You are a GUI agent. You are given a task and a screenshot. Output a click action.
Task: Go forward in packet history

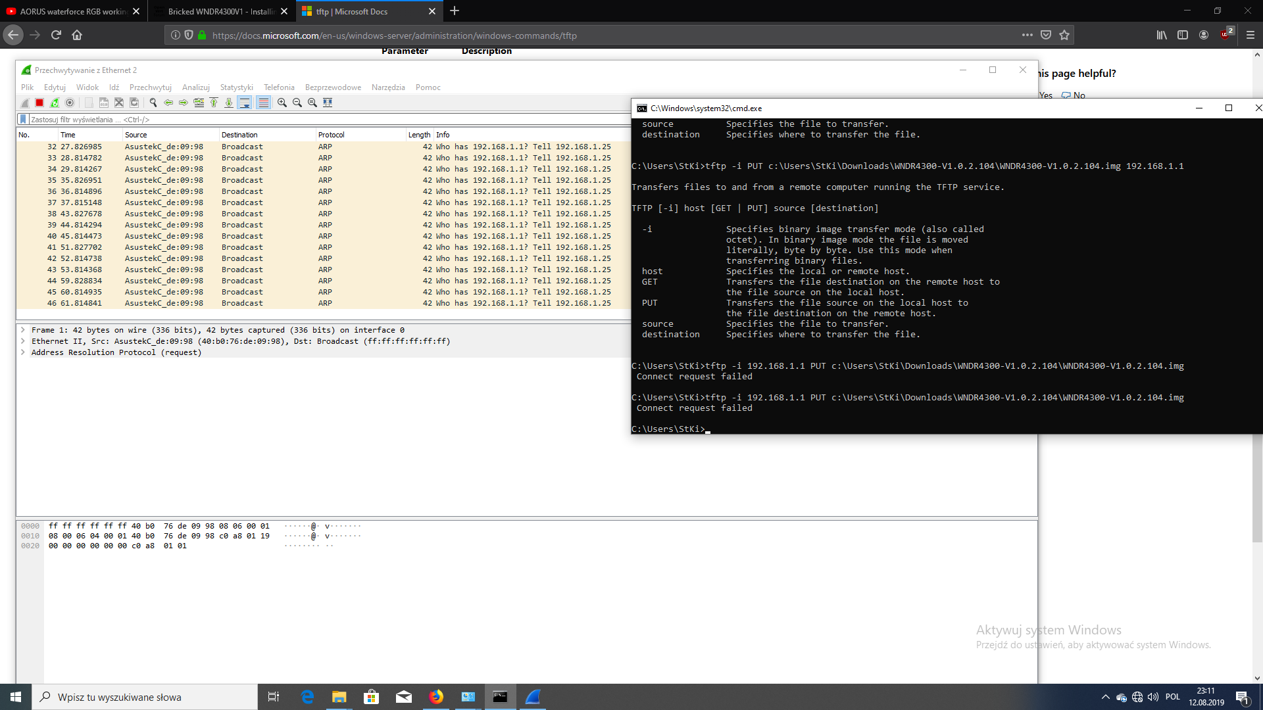(x=184, y=103)
